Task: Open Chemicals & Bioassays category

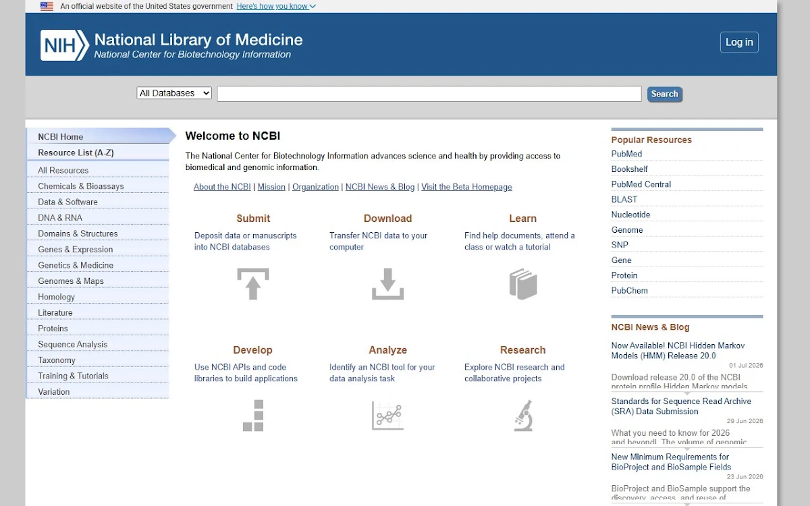Action: [98, 186]
